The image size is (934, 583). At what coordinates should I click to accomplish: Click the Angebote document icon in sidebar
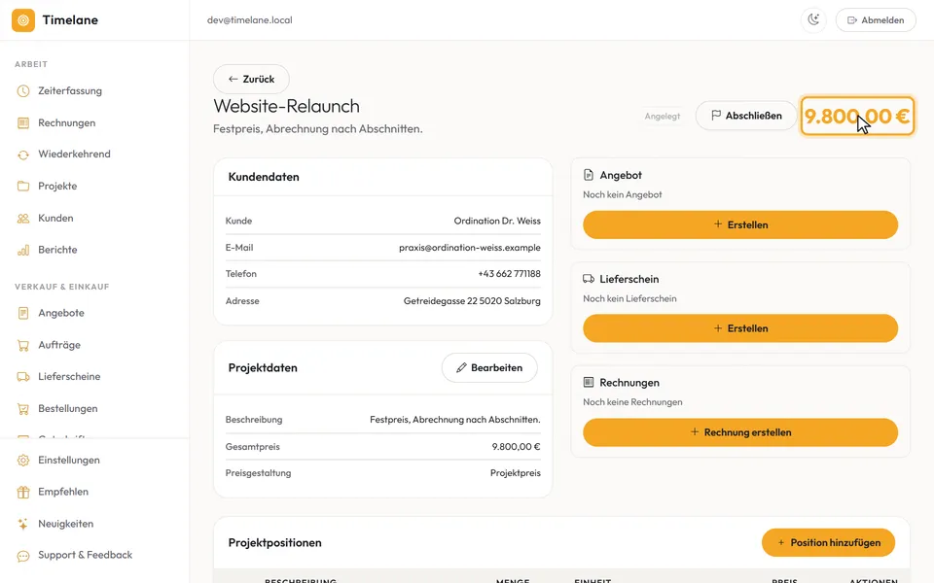coord(23,313)
